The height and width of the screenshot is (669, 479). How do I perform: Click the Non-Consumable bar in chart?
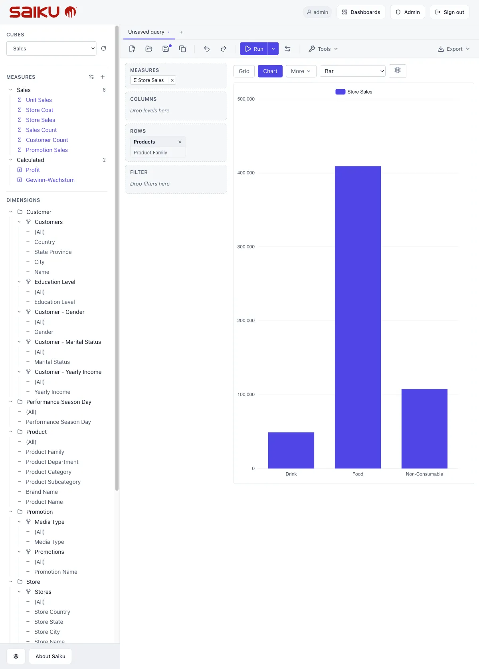pos(424,429)
